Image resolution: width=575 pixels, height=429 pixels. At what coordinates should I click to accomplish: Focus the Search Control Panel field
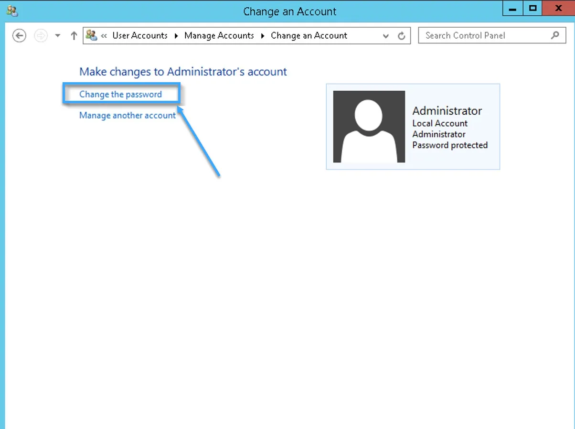pyautogui.click(x=482, y=35)
